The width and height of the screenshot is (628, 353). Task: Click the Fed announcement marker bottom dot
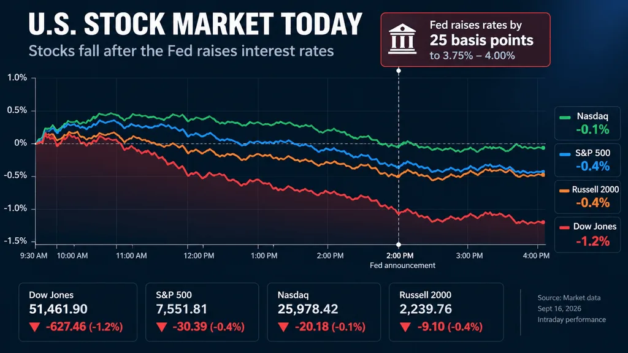(399, 245)
